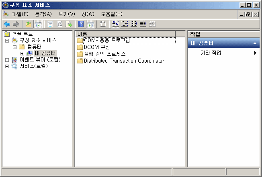This screenshot has width=262, height=177.
Task: Click Distributed Transaction Coordinator folder icon
Action: tap(80, 61)
